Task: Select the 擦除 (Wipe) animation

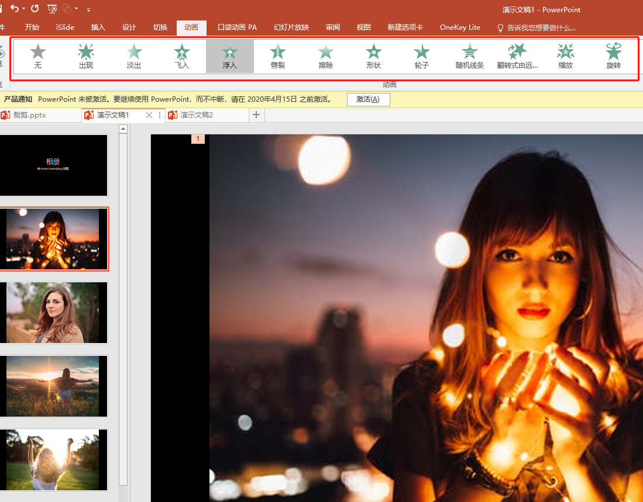Action: (326, 56)
